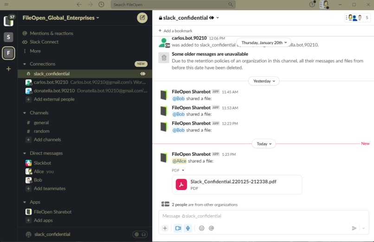Click the red PDF file icon
The height and width of the screenshot is (242, 374).
click(x=181, y=185)
